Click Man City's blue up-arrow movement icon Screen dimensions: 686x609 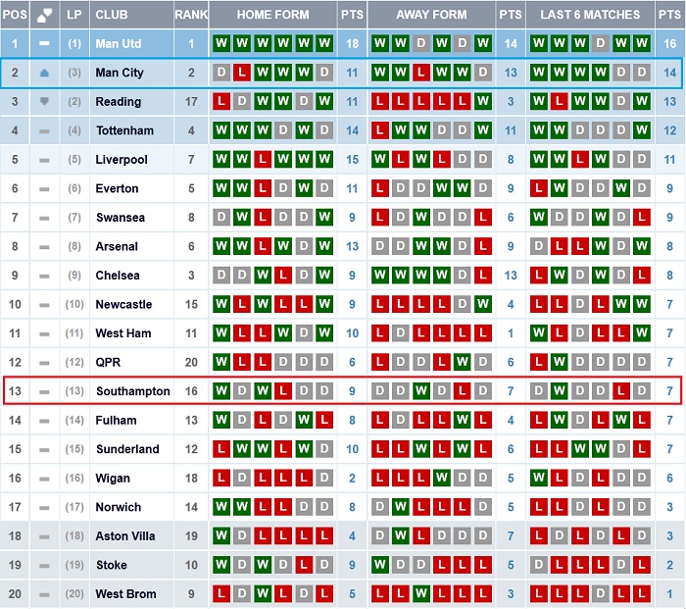[x=44, y=74]
